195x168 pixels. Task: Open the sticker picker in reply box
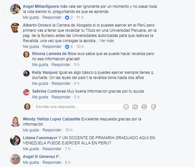pyautogui.click(x=153, y=107)
